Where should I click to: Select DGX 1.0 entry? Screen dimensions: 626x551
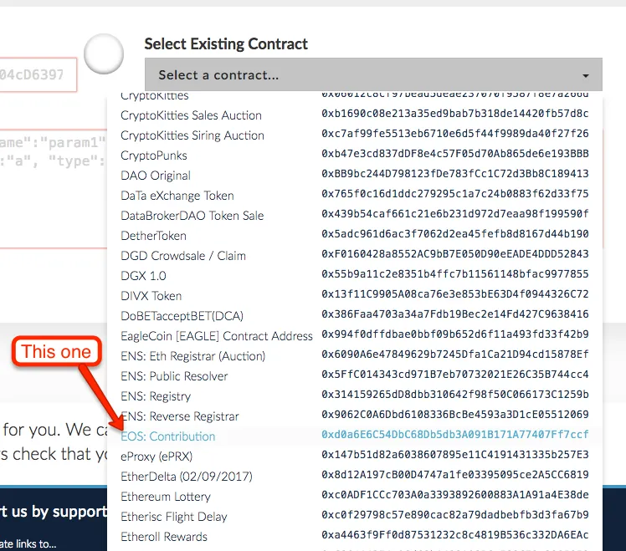(143, 276)
